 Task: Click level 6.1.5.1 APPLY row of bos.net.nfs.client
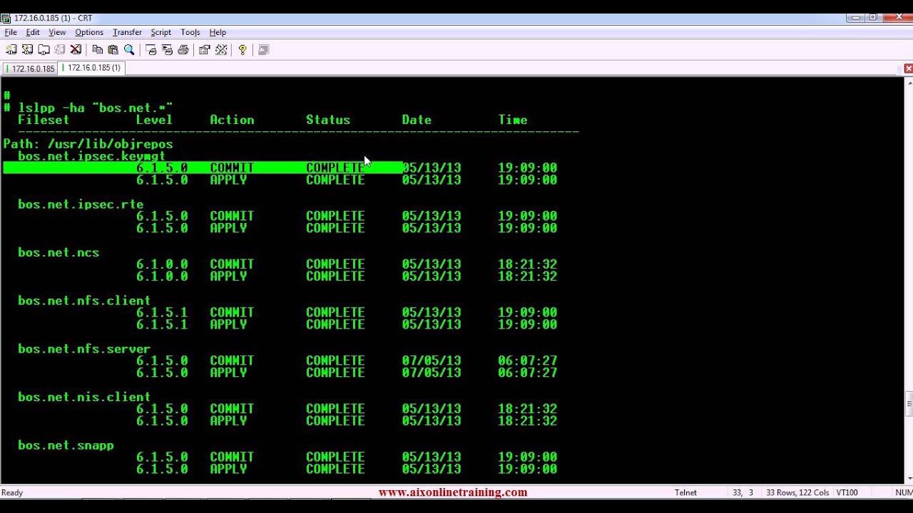click(347, 324)
